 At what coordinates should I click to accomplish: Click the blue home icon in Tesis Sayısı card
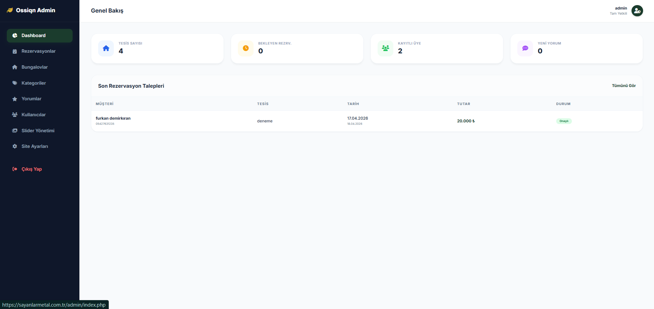click(x=106, y=48)
